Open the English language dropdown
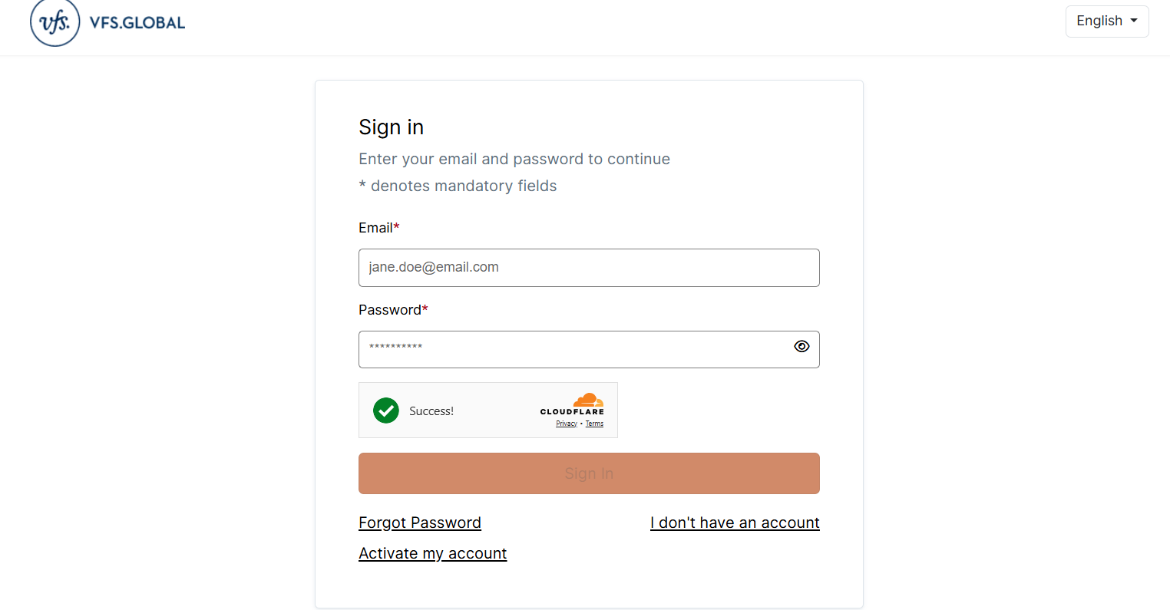 [1106, 21]
